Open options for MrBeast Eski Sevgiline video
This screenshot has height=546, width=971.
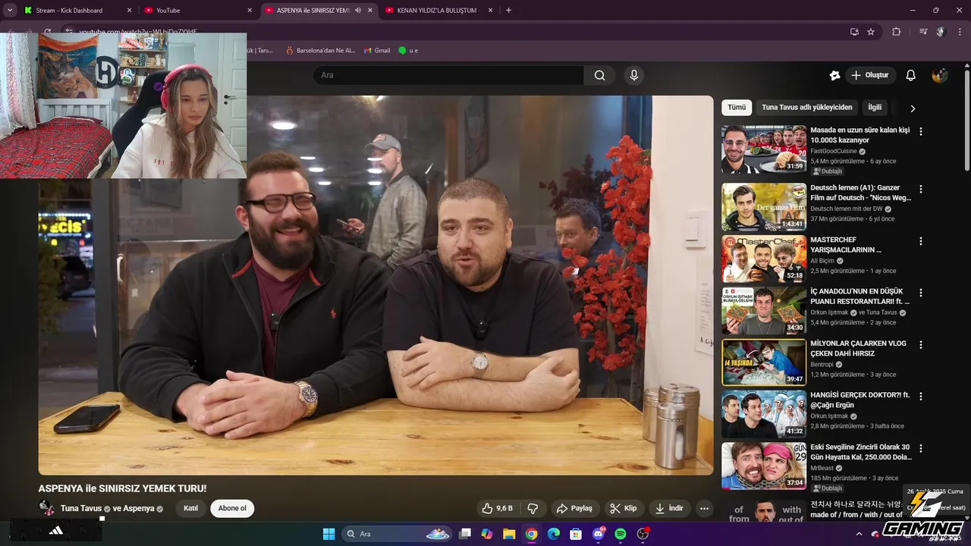(x=921, y=448)
